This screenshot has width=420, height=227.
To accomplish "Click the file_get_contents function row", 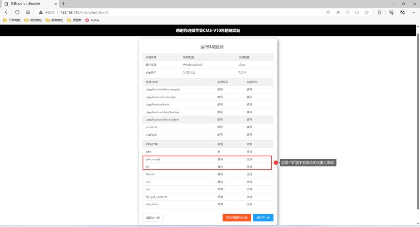I will click(208, 197).
